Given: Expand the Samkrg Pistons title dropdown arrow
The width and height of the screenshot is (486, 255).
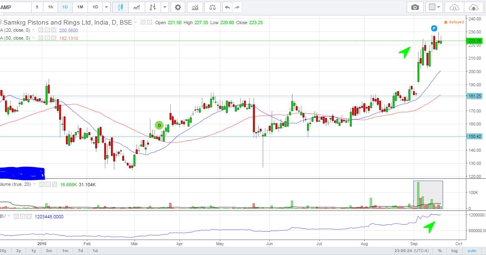Looking at the screenshot, I should (136, 22).
